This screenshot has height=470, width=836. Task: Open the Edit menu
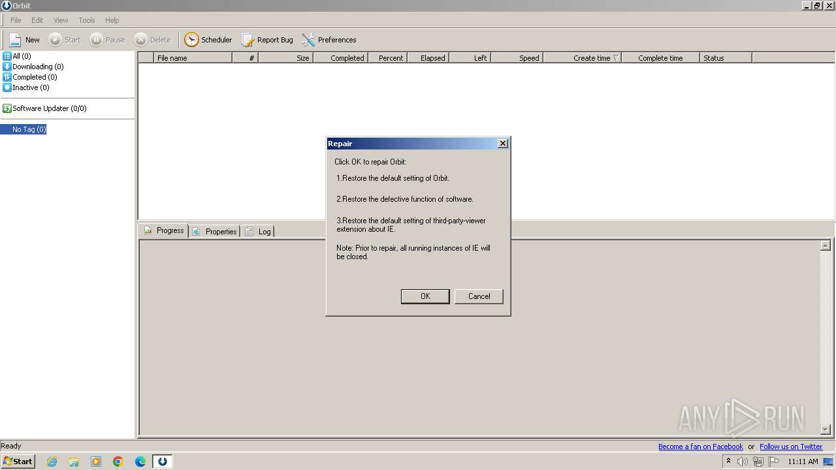(x=37, y=20)
